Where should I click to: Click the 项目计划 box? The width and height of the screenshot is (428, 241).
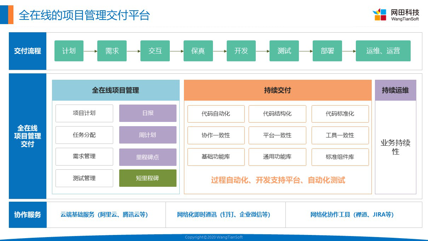(84, 113)
